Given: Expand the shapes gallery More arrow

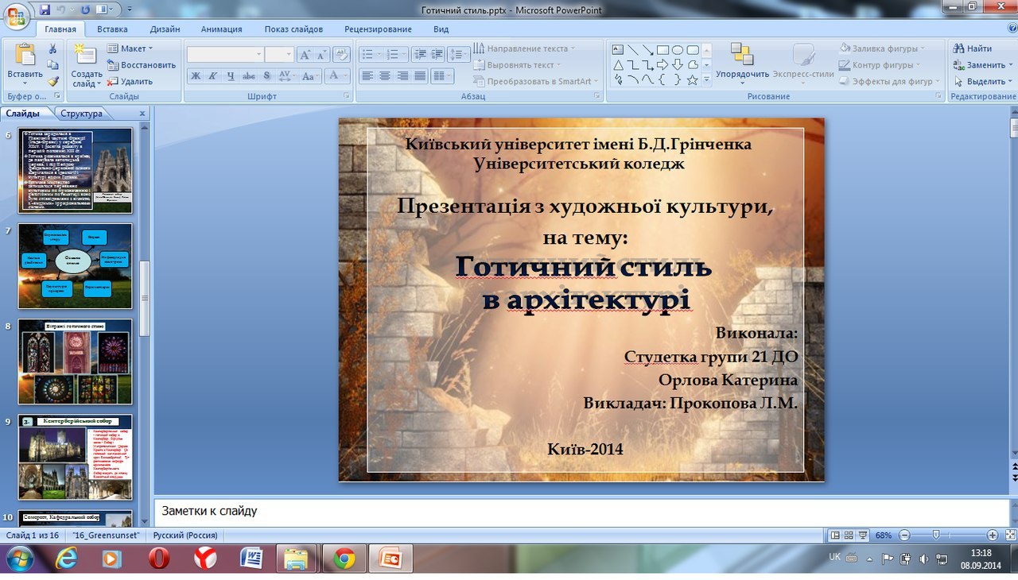Looking at the screenshot, I should (x=707, y=81).
